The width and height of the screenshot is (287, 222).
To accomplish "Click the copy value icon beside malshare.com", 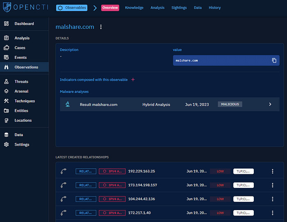I will click(274, 60).
